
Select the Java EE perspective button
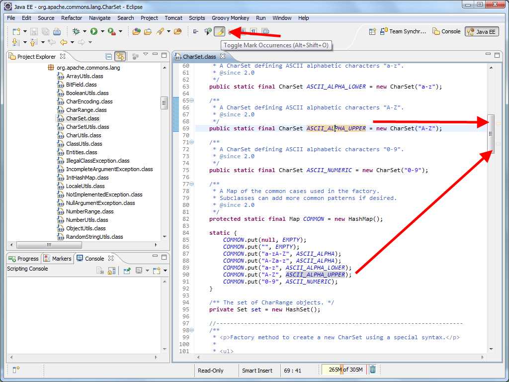482,31
